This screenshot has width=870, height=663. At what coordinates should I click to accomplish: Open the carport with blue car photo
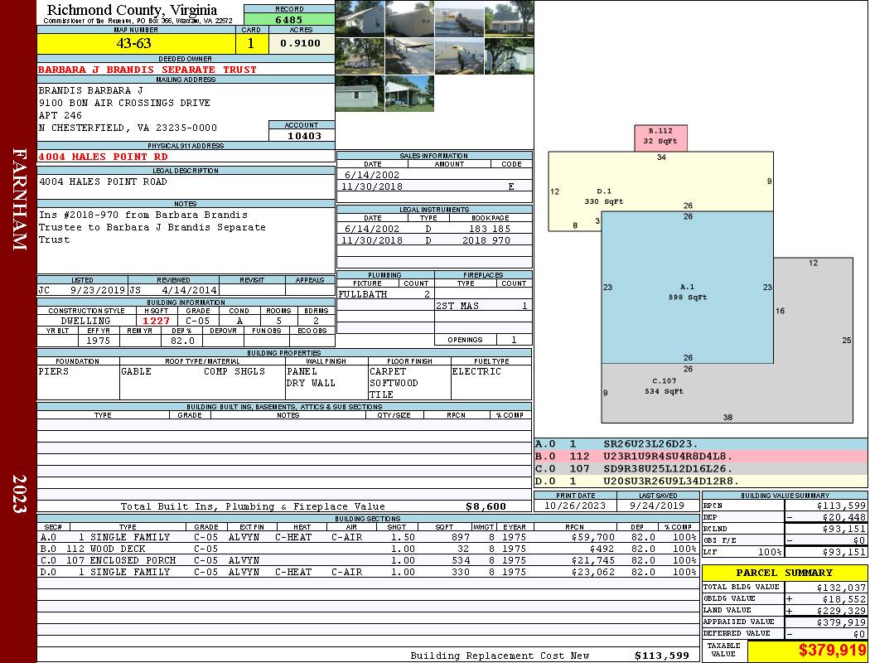(409, 93)
